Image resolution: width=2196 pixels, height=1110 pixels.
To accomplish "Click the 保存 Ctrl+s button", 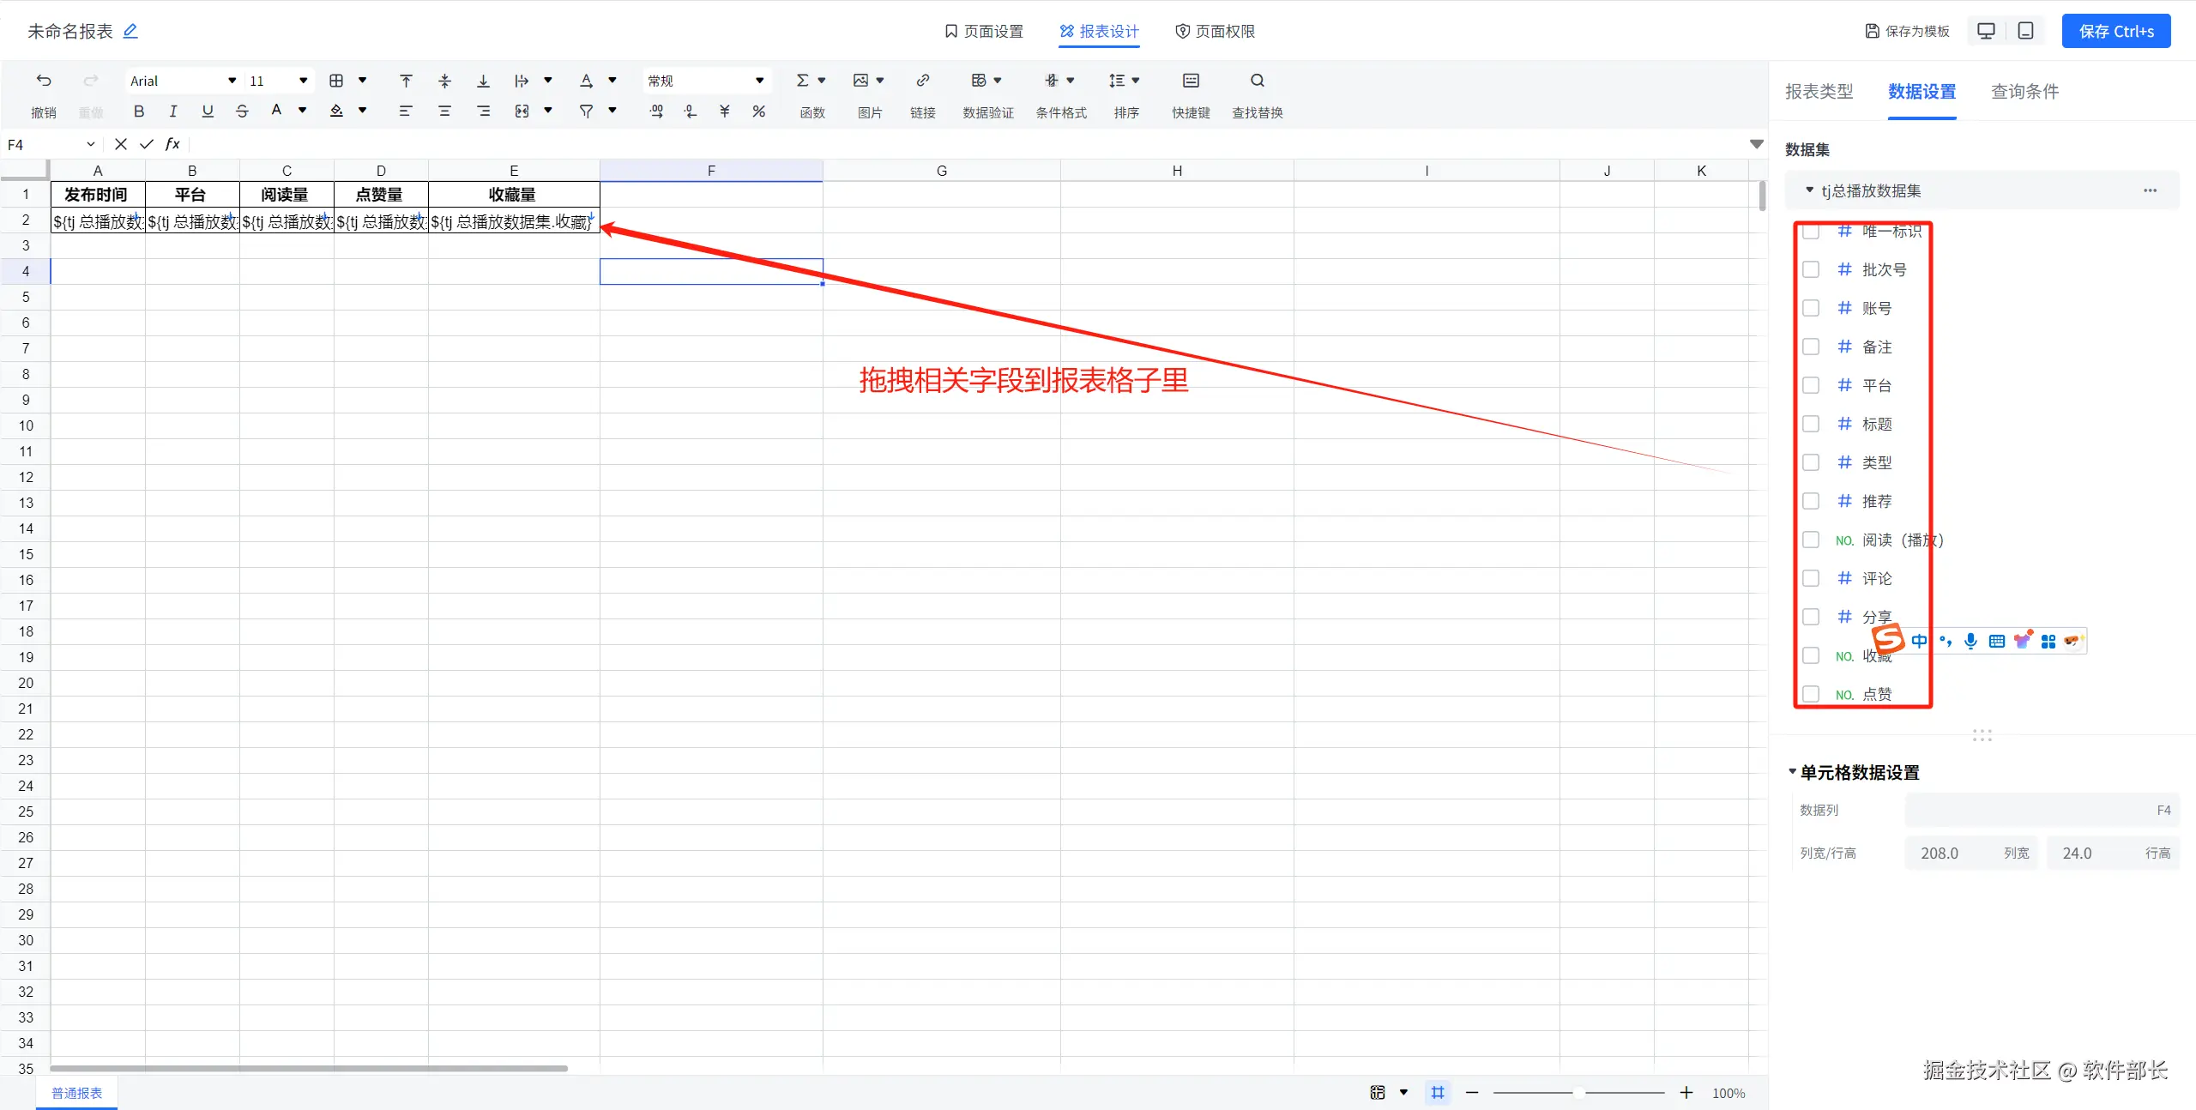I will coord(2115,31).
